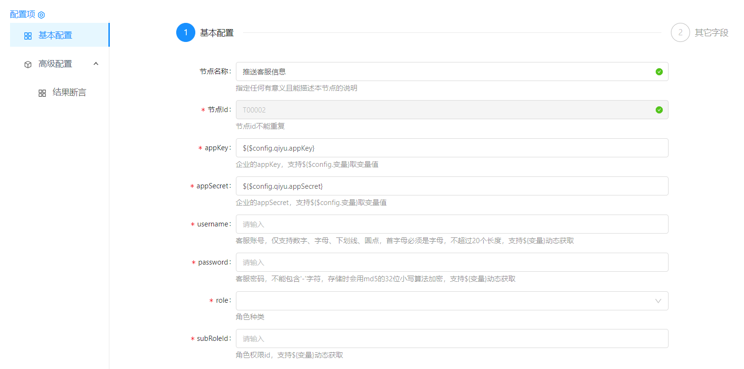This screenshot has width=744, height=369.
Task: Click the grid icon next to 基本配置
Action: click(x=28, y=36)
